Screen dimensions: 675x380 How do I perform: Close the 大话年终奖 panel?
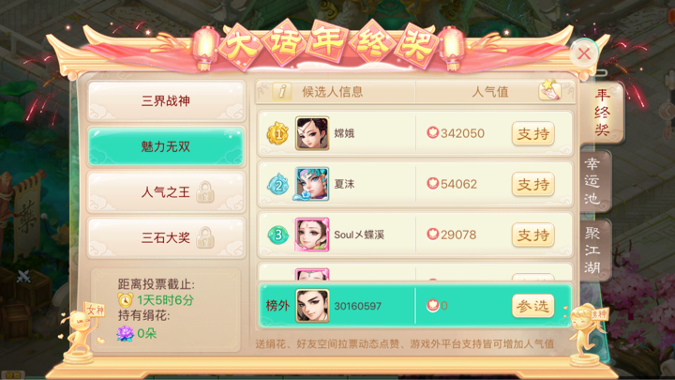584,53
